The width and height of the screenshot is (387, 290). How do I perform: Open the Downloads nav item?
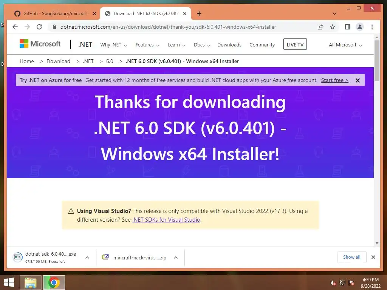click(x=229, y=45)
